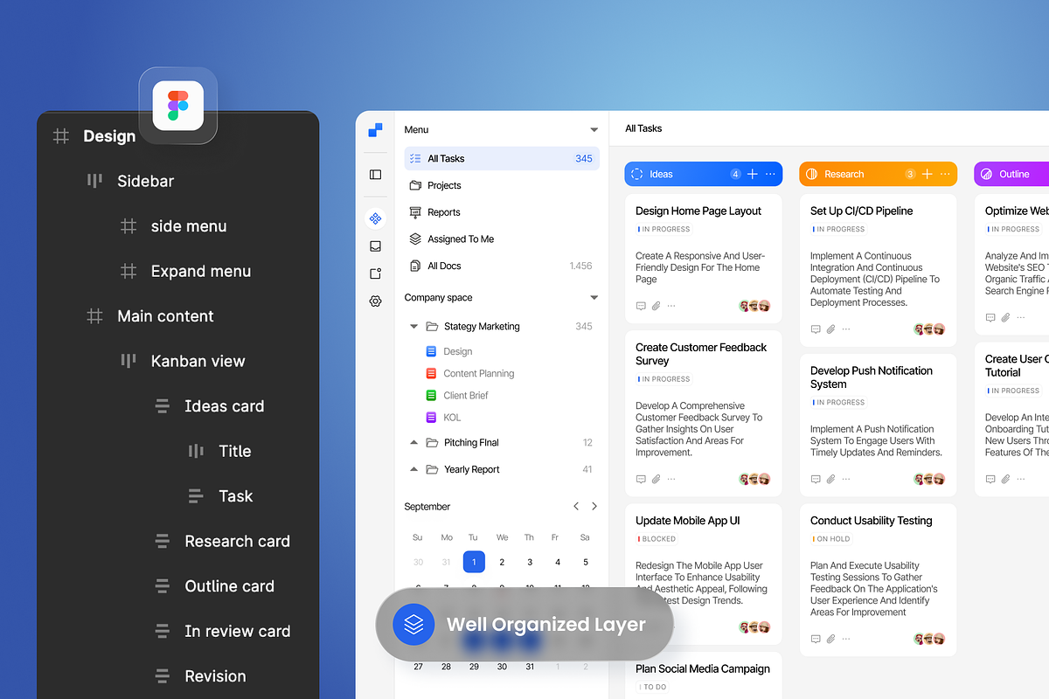Viewport: 1049px width, 699px height.
Task: Open Plan Social Media Campaign card
Action: 704,675
